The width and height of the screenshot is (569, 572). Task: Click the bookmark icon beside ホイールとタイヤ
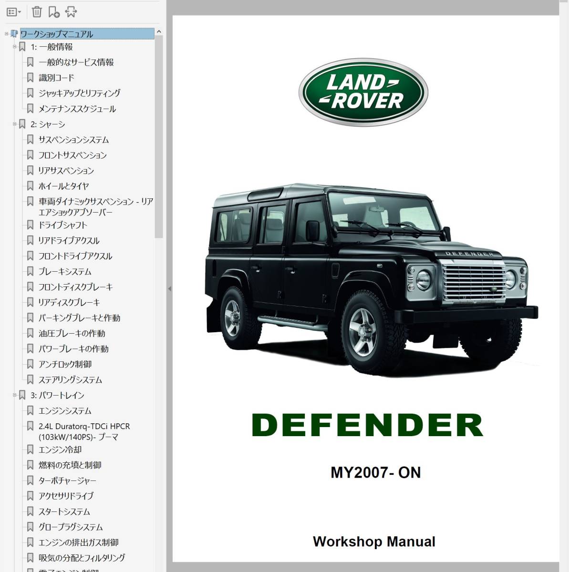[30, 186]
